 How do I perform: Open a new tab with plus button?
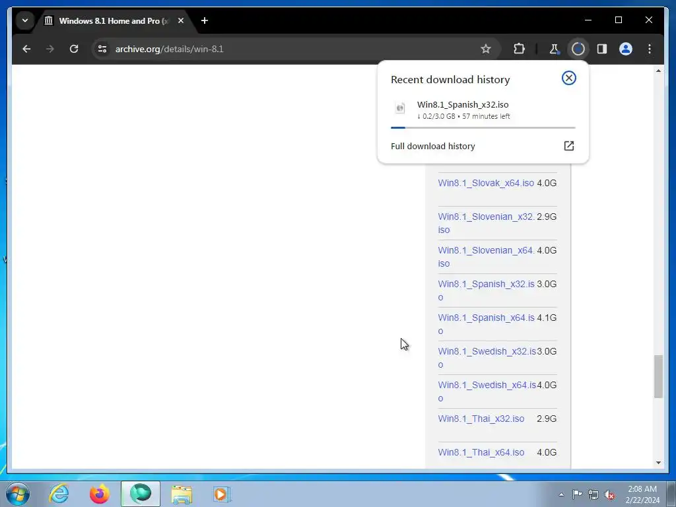point(205,20)
